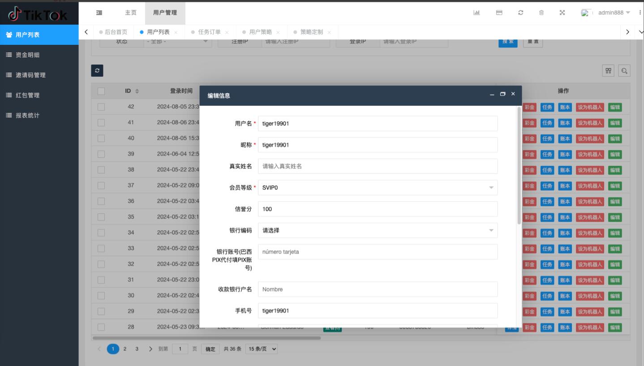Image resolution: width=644 pixels, height=366 pixels.
Task: Click the blue 搜索 button
Action: click(x=508, y=42)
